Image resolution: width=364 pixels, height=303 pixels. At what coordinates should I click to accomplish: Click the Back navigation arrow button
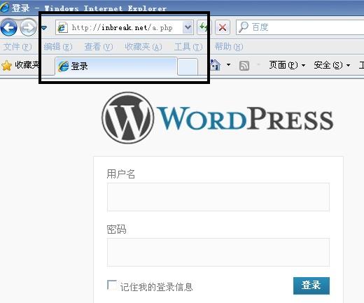click(x=9, y=28)
